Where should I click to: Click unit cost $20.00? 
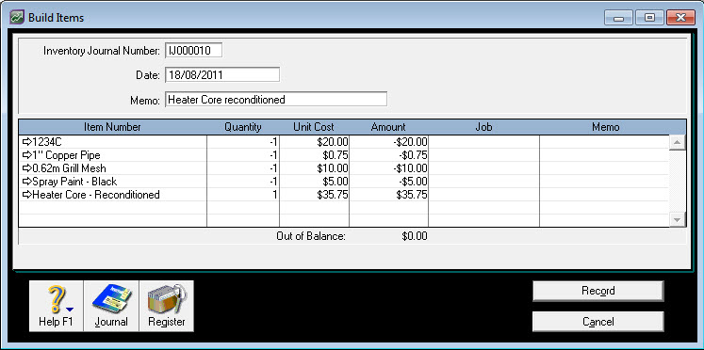333,142
